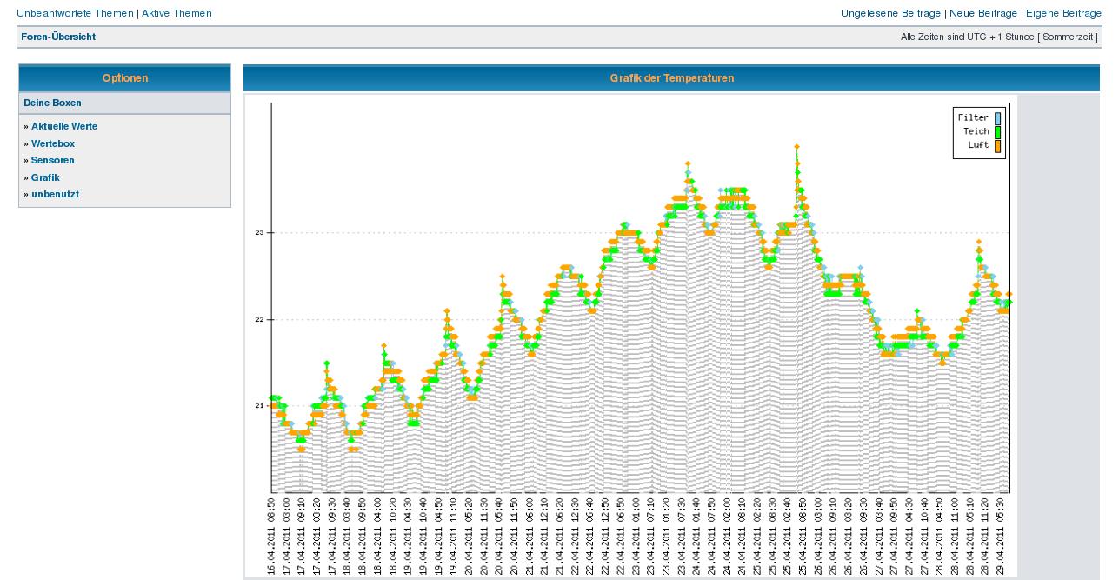Click the unbenutzt sidebar entry
This screenshot has height=580, width=1119.
[55, 194]
